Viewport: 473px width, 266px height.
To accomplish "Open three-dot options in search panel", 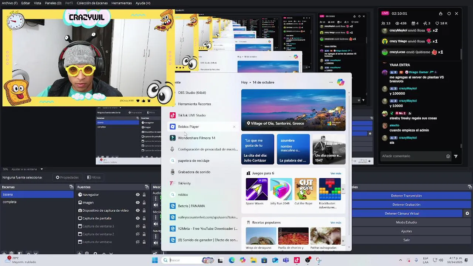I will coord(331,82).
